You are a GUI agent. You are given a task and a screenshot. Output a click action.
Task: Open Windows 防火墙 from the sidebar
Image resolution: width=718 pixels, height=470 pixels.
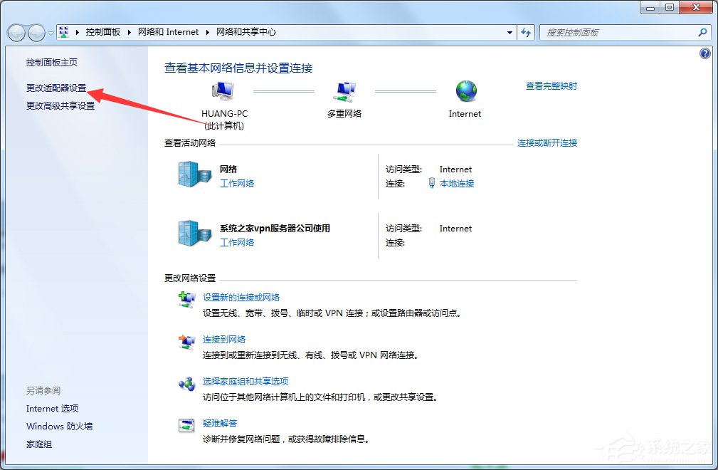59,426
